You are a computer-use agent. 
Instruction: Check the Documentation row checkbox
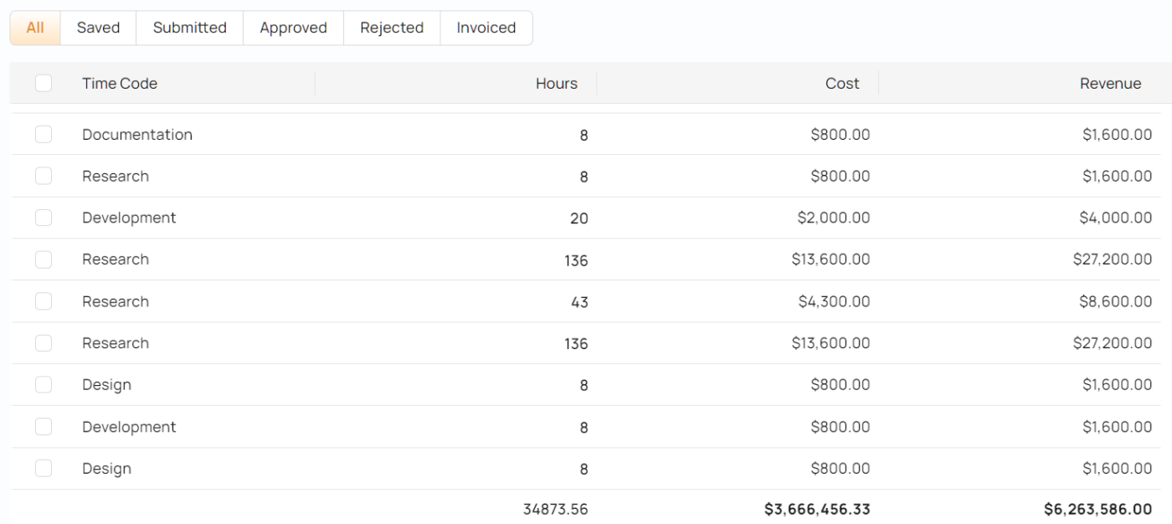click(44, 134)
